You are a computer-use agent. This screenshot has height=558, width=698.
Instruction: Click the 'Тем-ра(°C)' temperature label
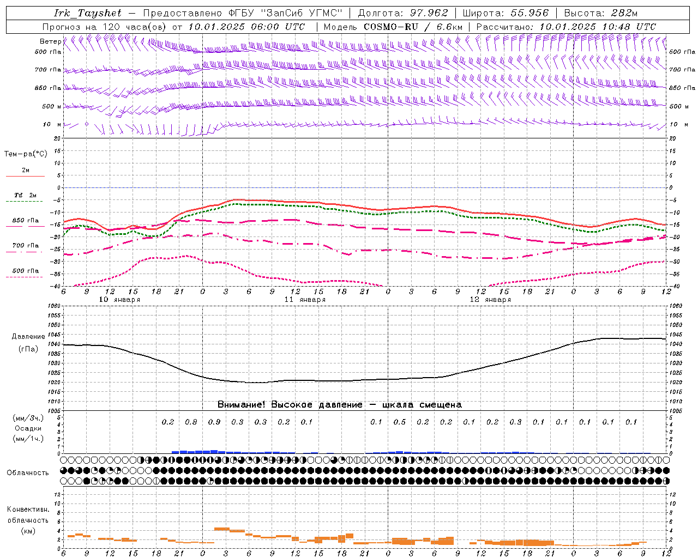coord(26,154)
